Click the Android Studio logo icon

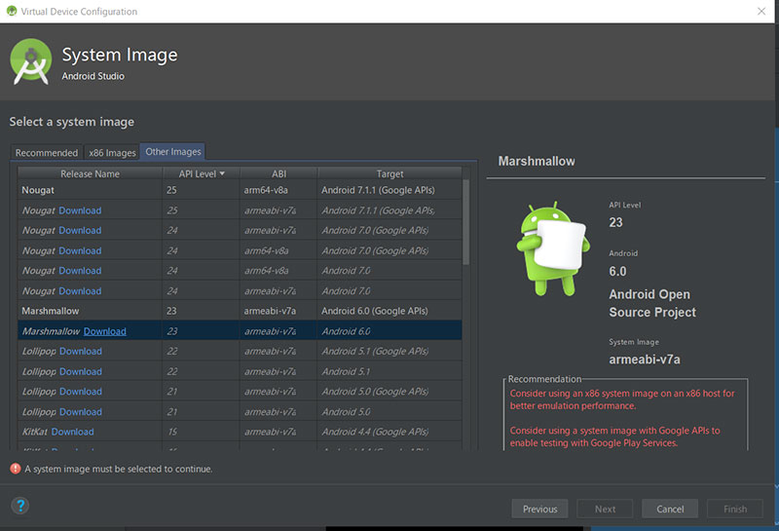point(30,60)
